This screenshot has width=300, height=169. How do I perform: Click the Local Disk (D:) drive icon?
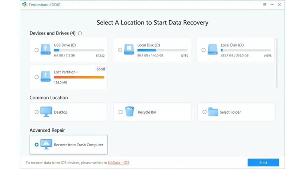[x=212, y=50]
